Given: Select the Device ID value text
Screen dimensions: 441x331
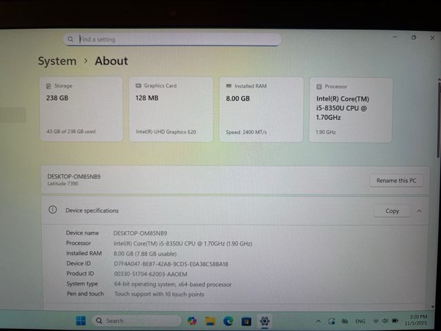Looking at the screenshot, I should tap(171, 264).
